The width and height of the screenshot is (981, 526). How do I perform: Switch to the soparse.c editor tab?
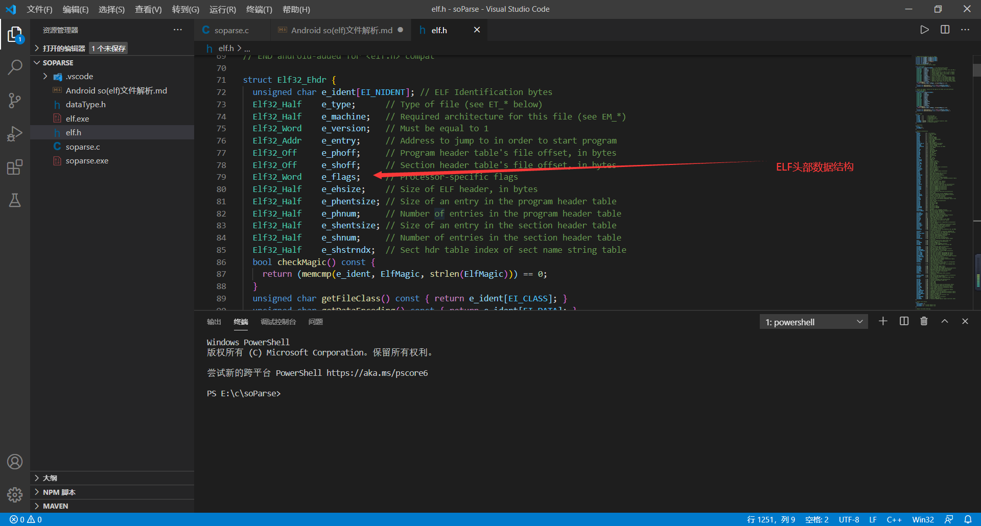click(x=231, y=30)
